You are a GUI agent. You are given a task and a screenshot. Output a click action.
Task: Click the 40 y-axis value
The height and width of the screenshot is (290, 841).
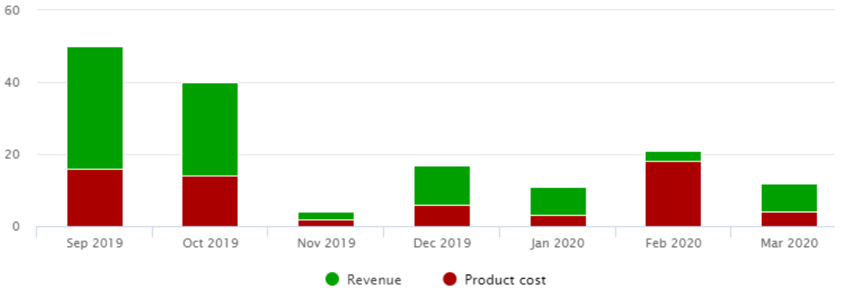point(13,82)
